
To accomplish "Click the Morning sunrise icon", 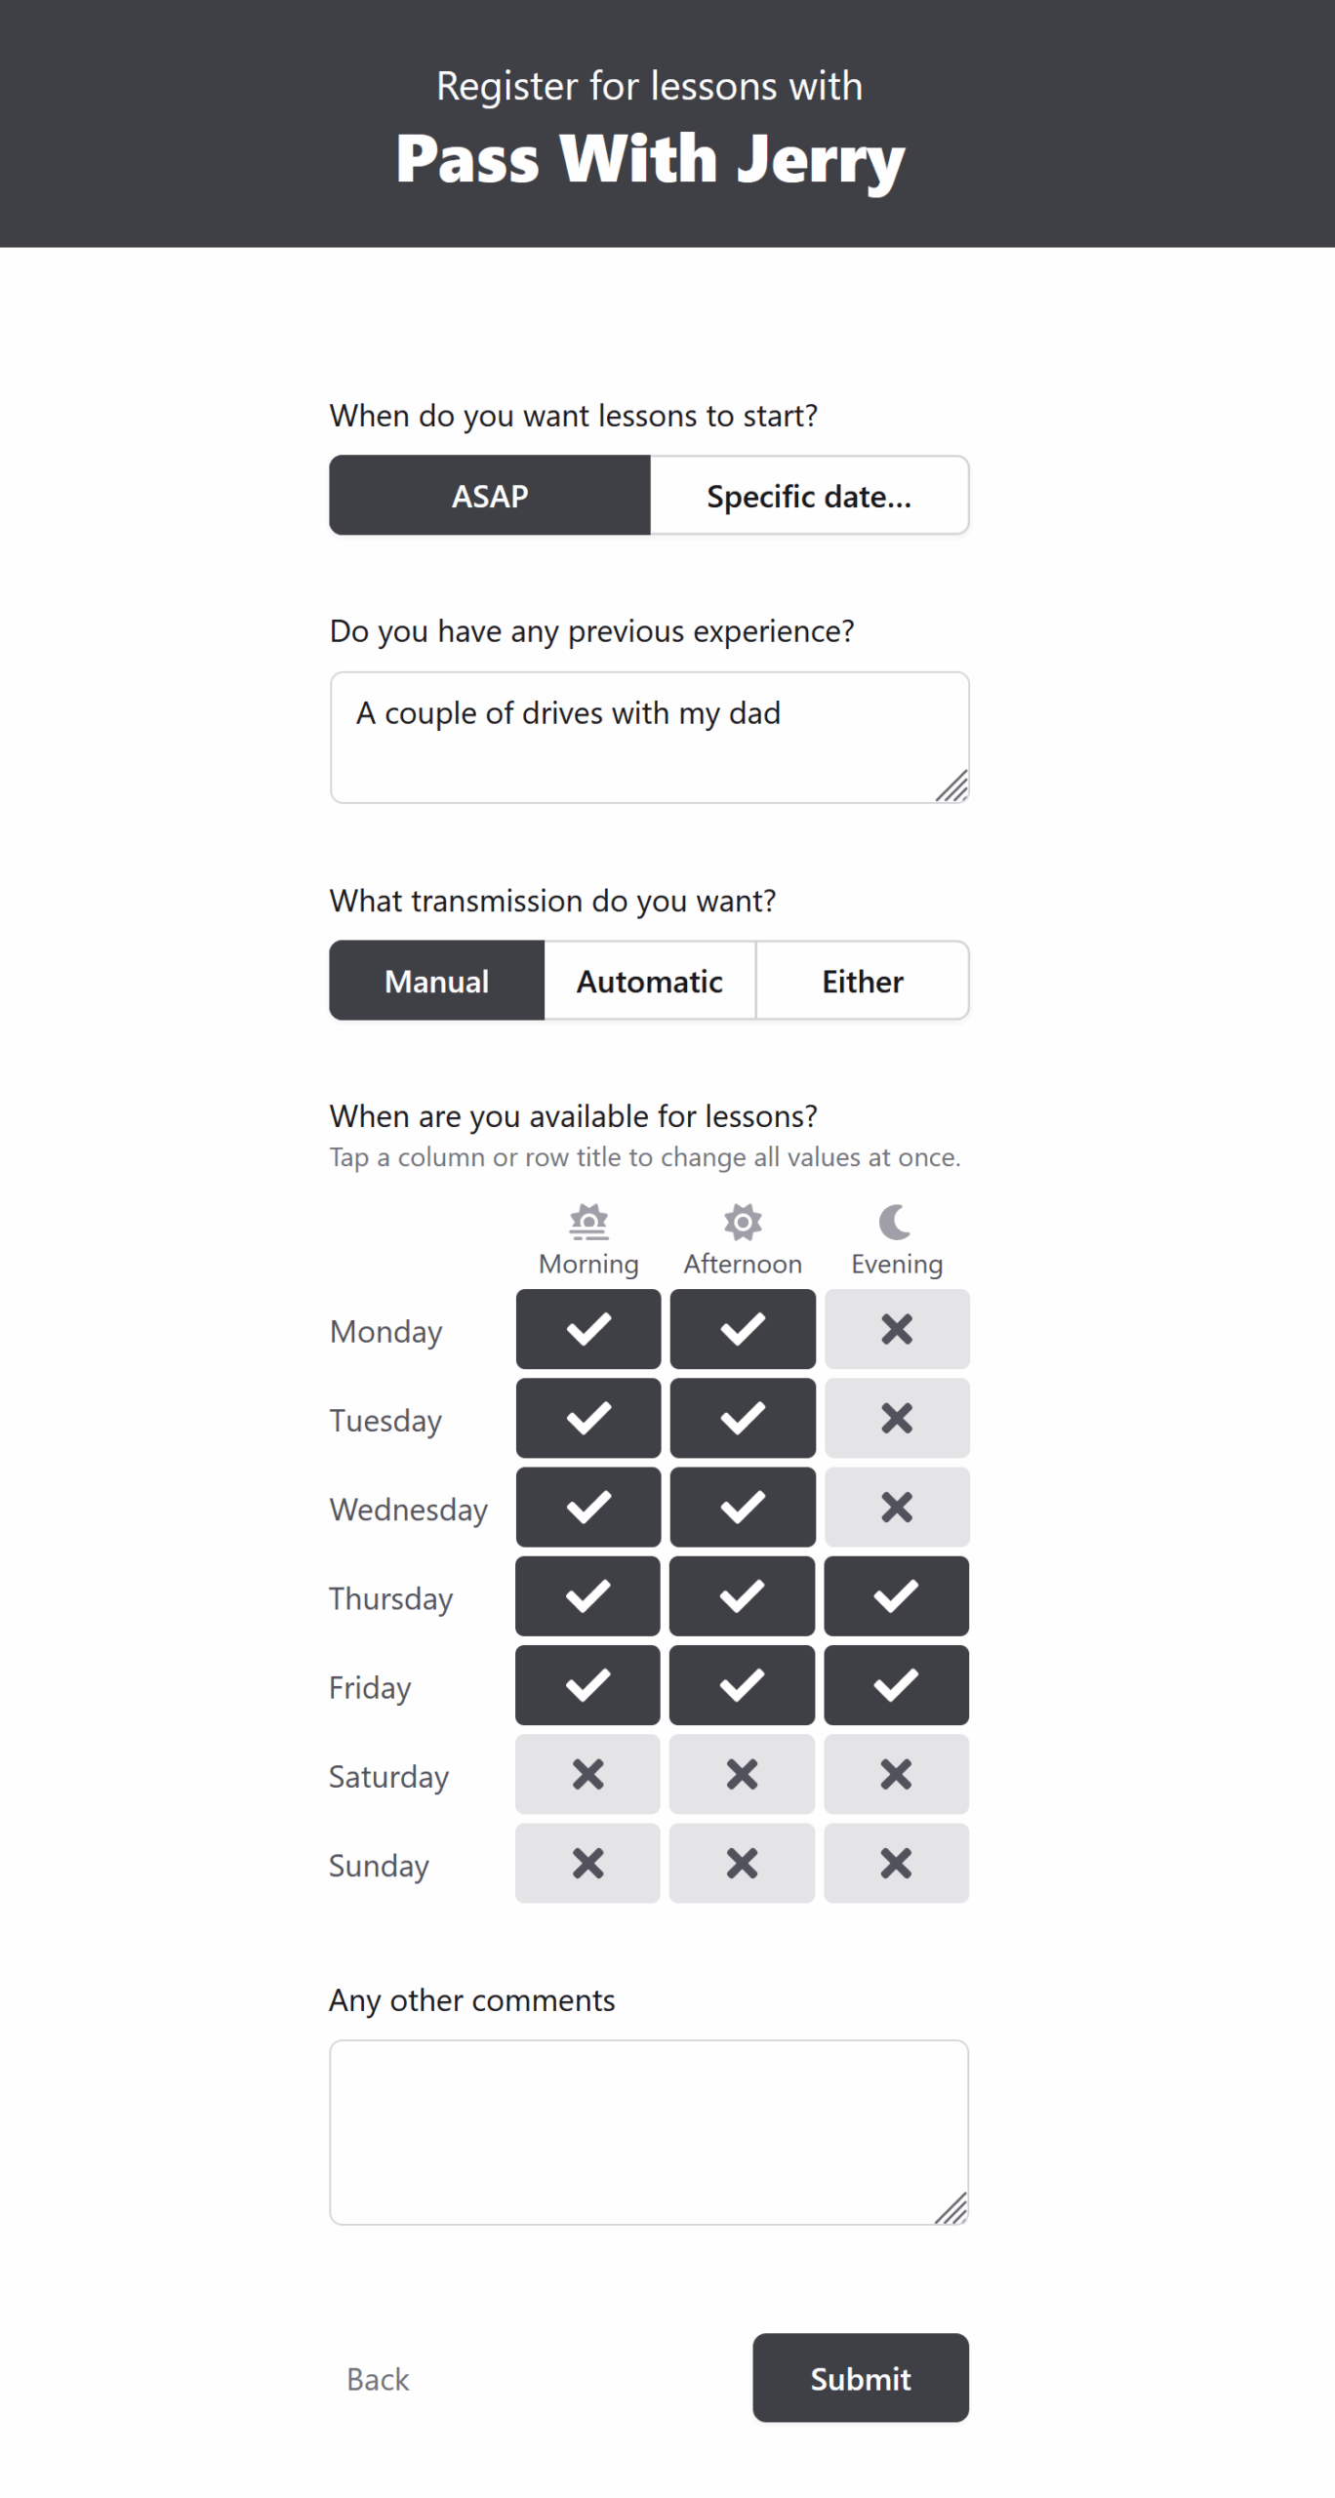I will (588, 1222).
